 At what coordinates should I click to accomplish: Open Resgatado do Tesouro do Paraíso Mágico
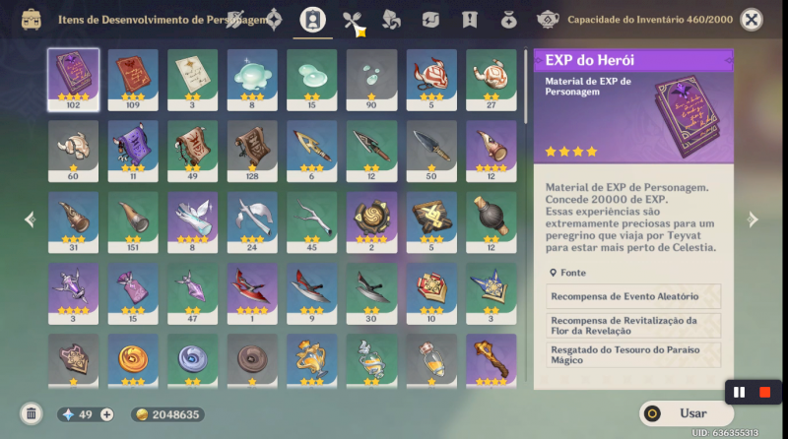tap(633, 354)
